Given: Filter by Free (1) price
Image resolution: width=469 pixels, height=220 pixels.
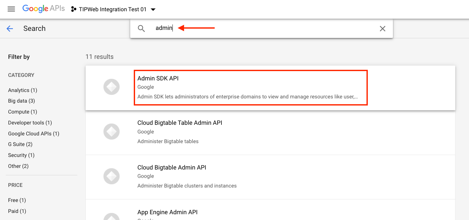Looking at the screenshot, I should click(x=17, y=200).
